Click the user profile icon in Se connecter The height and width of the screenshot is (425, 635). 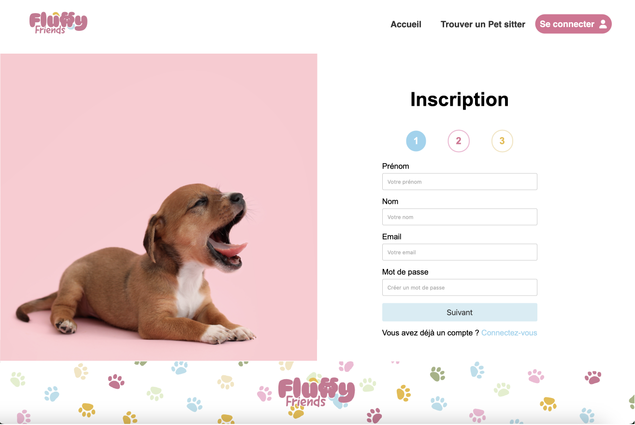tap(603, 24)
